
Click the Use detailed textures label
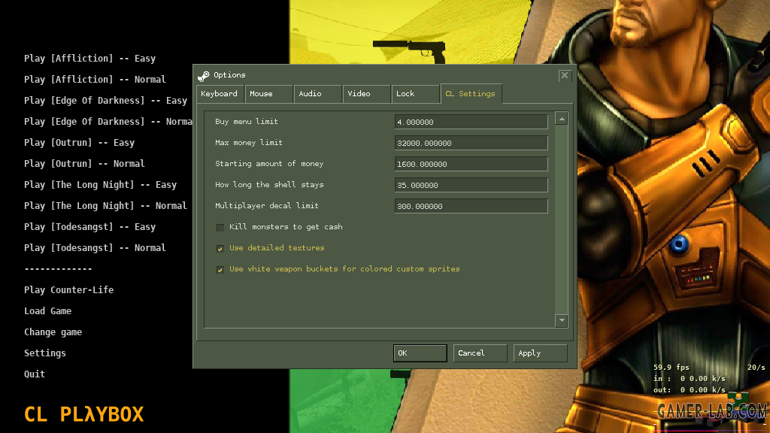click(277, 248)
